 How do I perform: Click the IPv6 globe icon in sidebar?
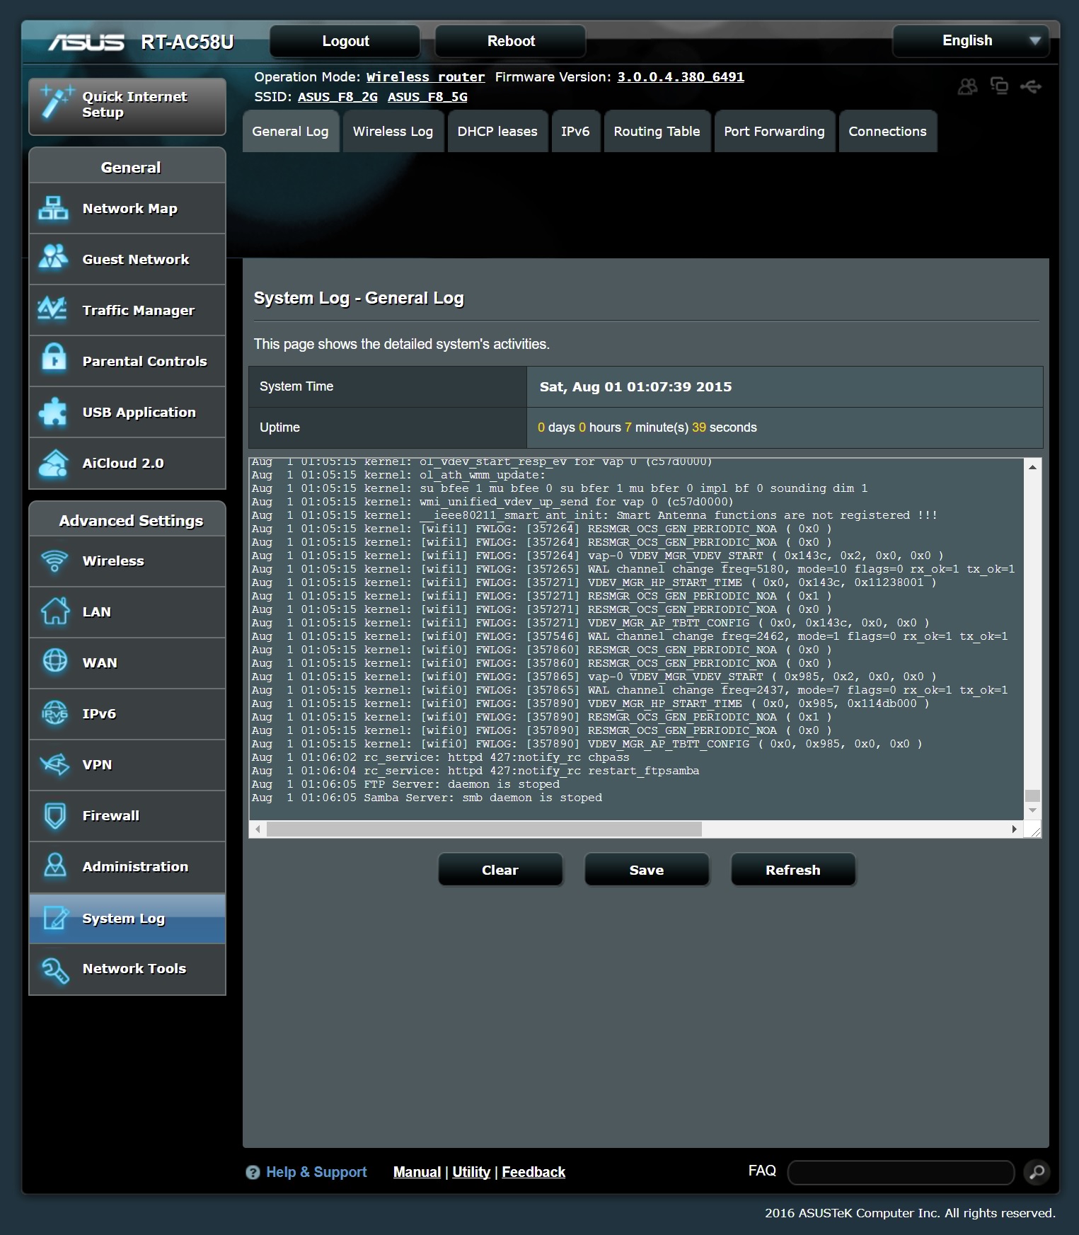tap(54, 714)
